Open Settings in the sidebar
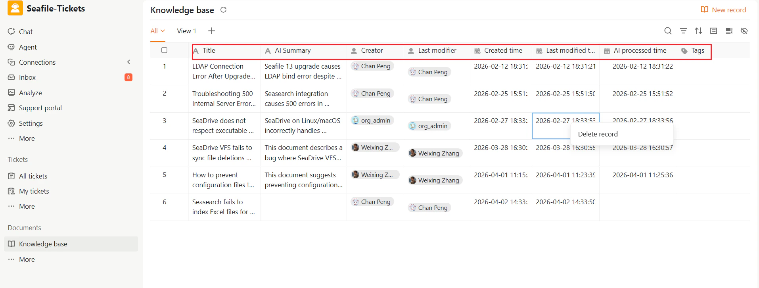Screen dimensions: 759x288 31,123
